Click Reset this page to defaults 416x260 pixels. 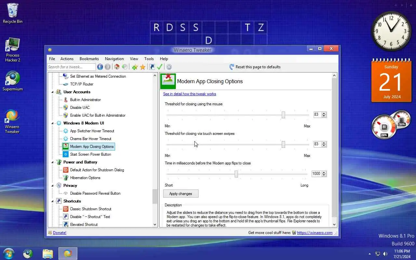click(x=255, y=67)
